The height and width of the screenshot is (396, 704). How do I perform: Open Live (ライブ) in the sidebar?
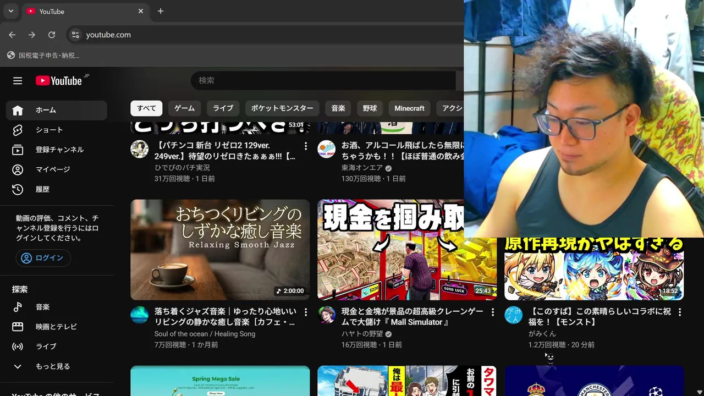pos(57,346)
